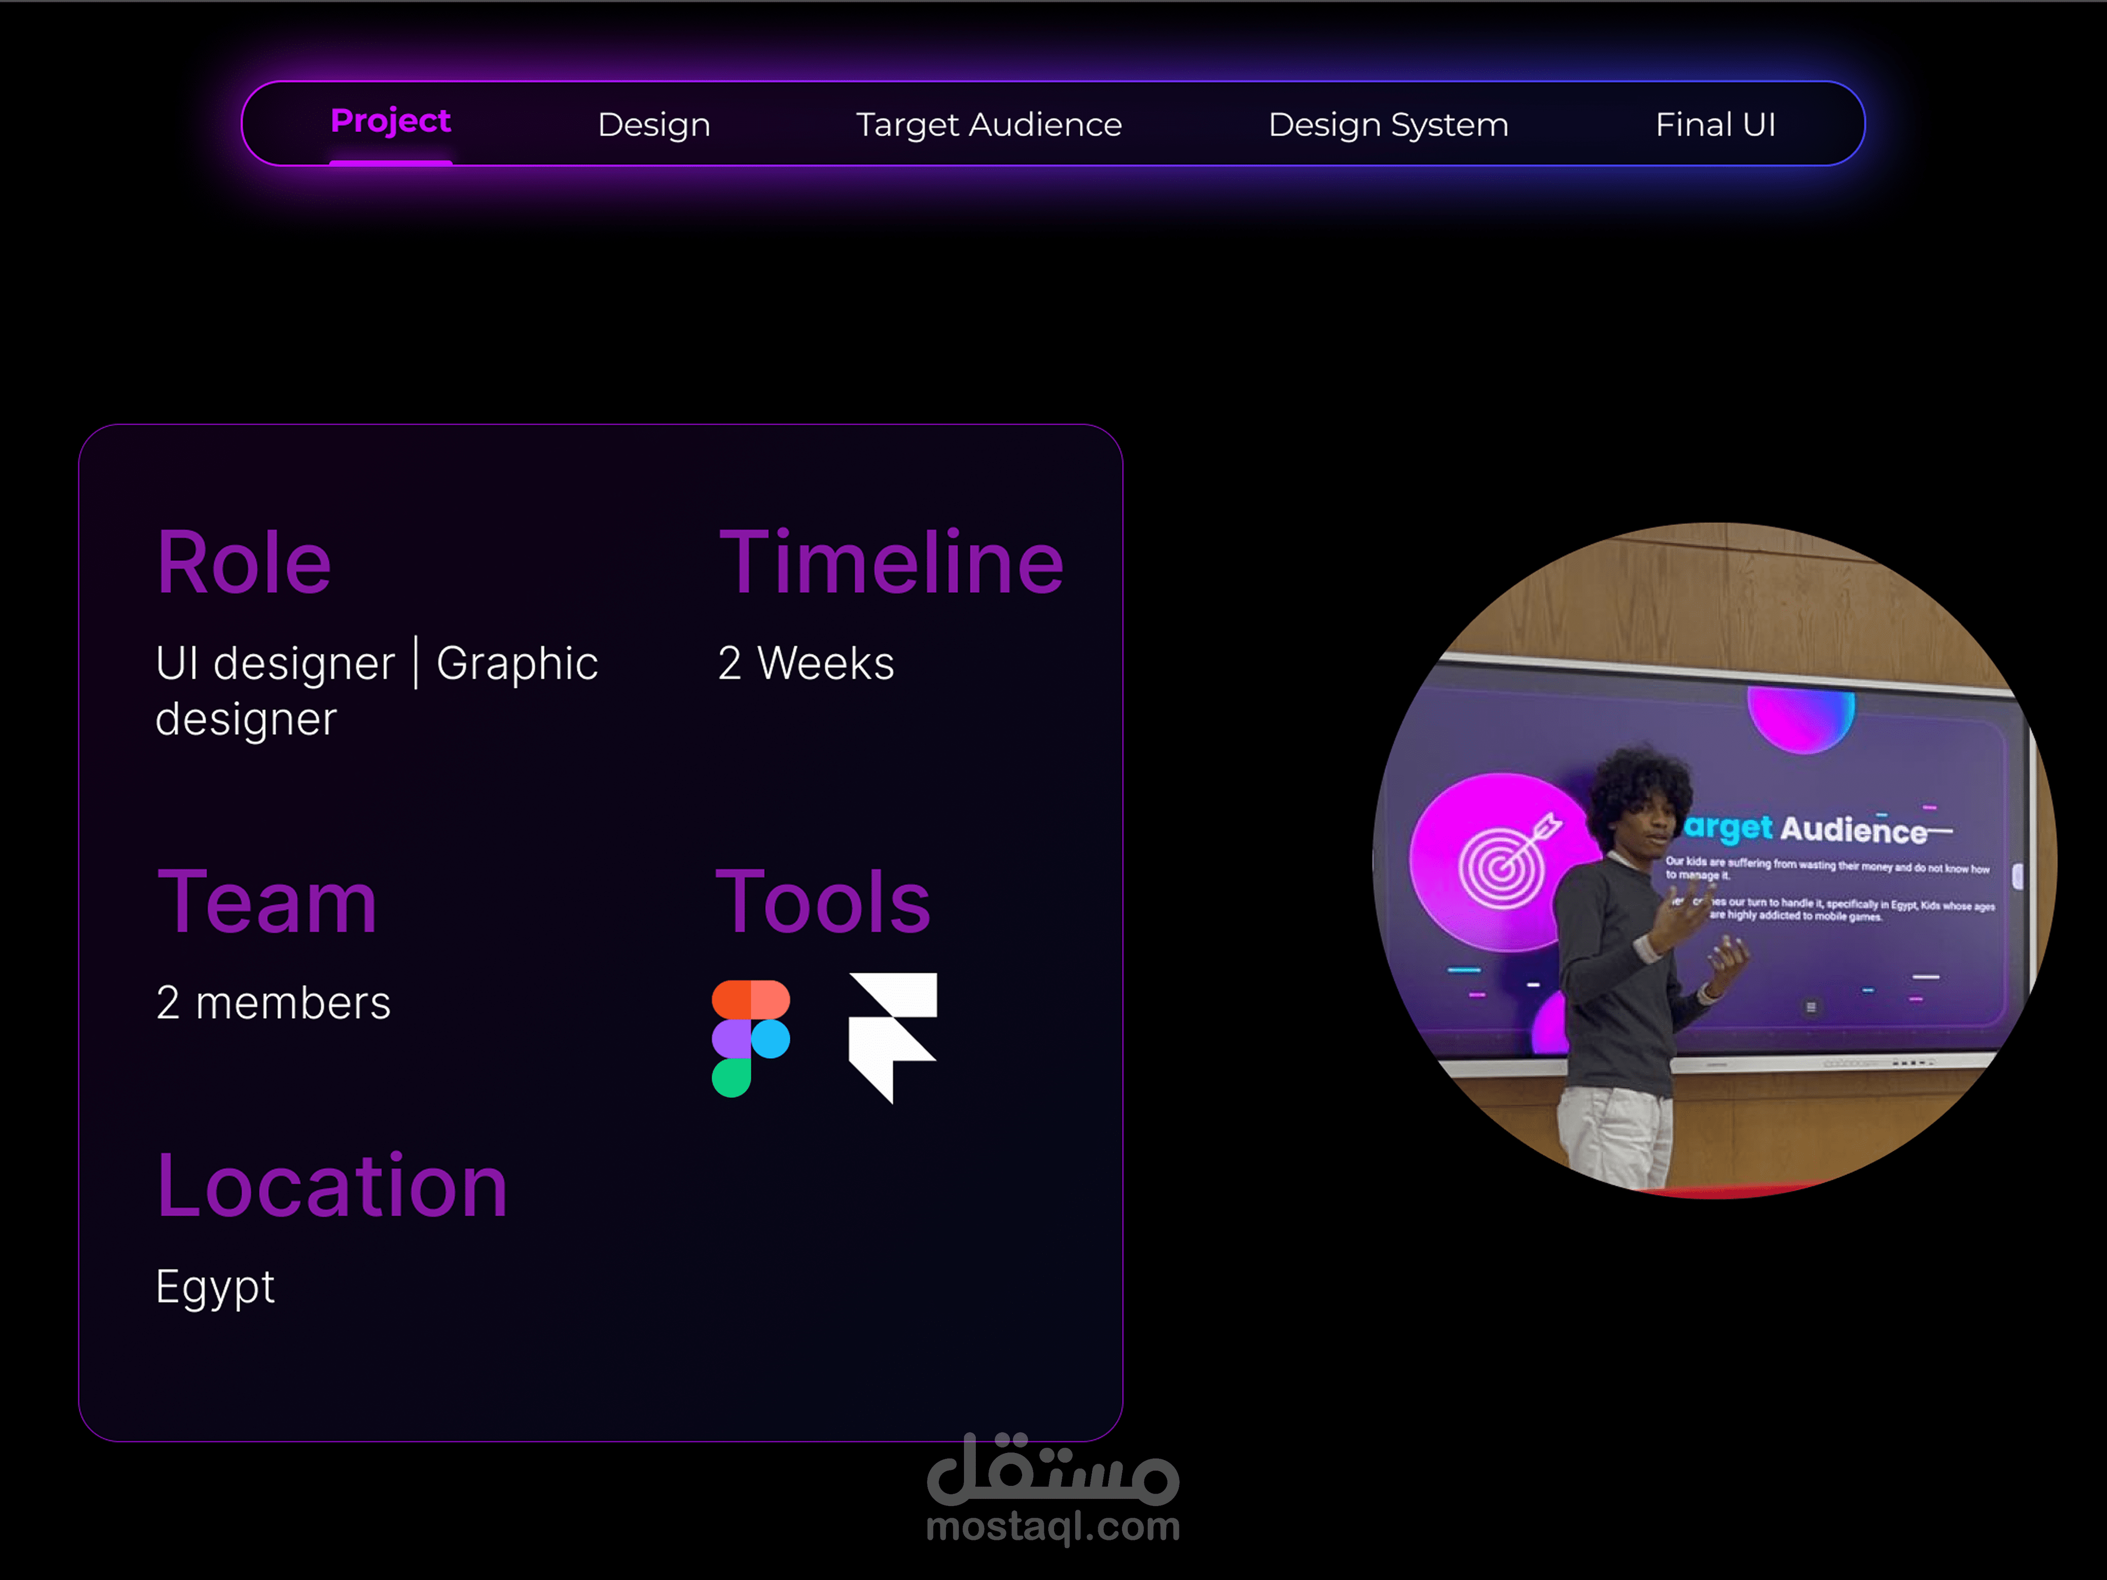The width and height of the screenshot is (2107, 1580).
Task: Click the '2 members' text
Action: (273, 1003)
